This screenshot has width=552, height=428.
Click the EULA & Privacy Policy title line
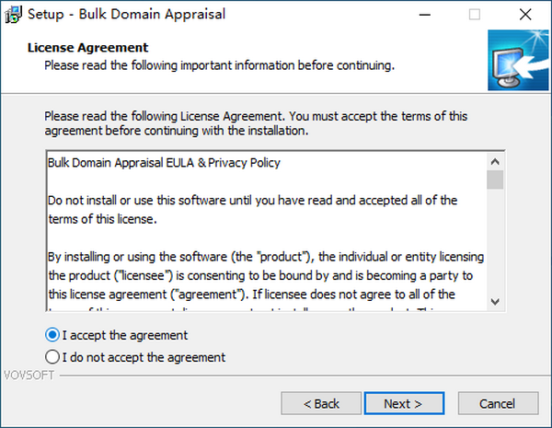(164, 163)
